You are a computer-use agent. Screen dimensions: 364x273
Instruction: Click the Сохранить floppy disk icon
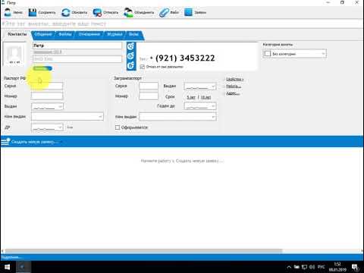click(x=33, y=12)
